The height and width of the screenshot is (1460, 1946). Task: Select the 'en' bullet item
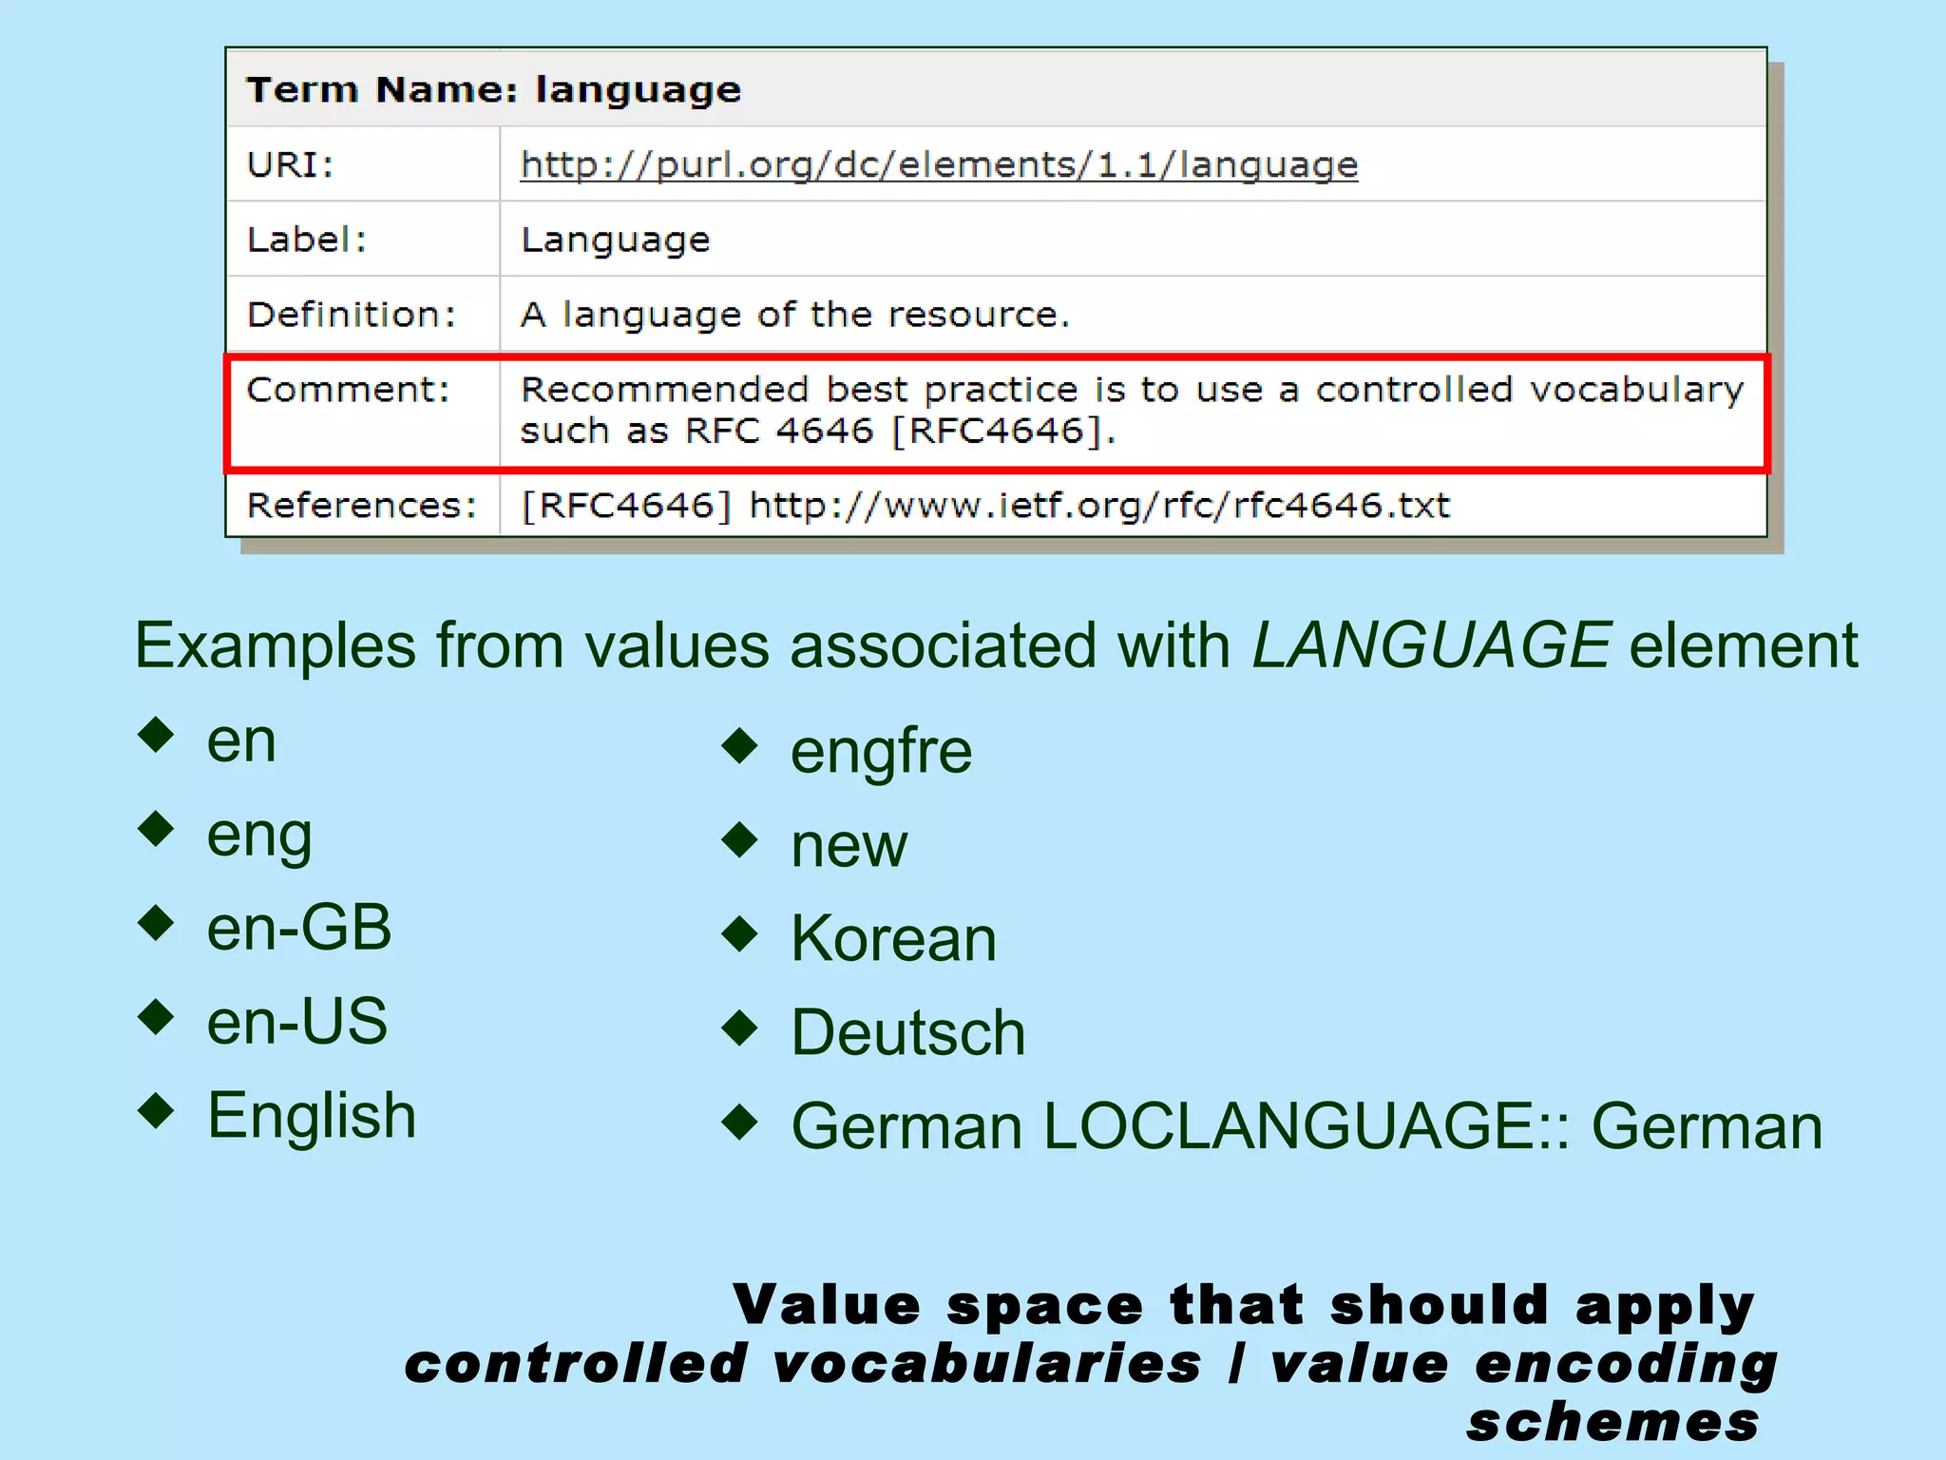pyautogui.click(x=241, y=741)
